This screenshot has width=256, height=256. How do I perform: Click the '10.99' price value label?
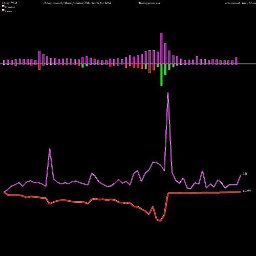[x=247, y=191]
